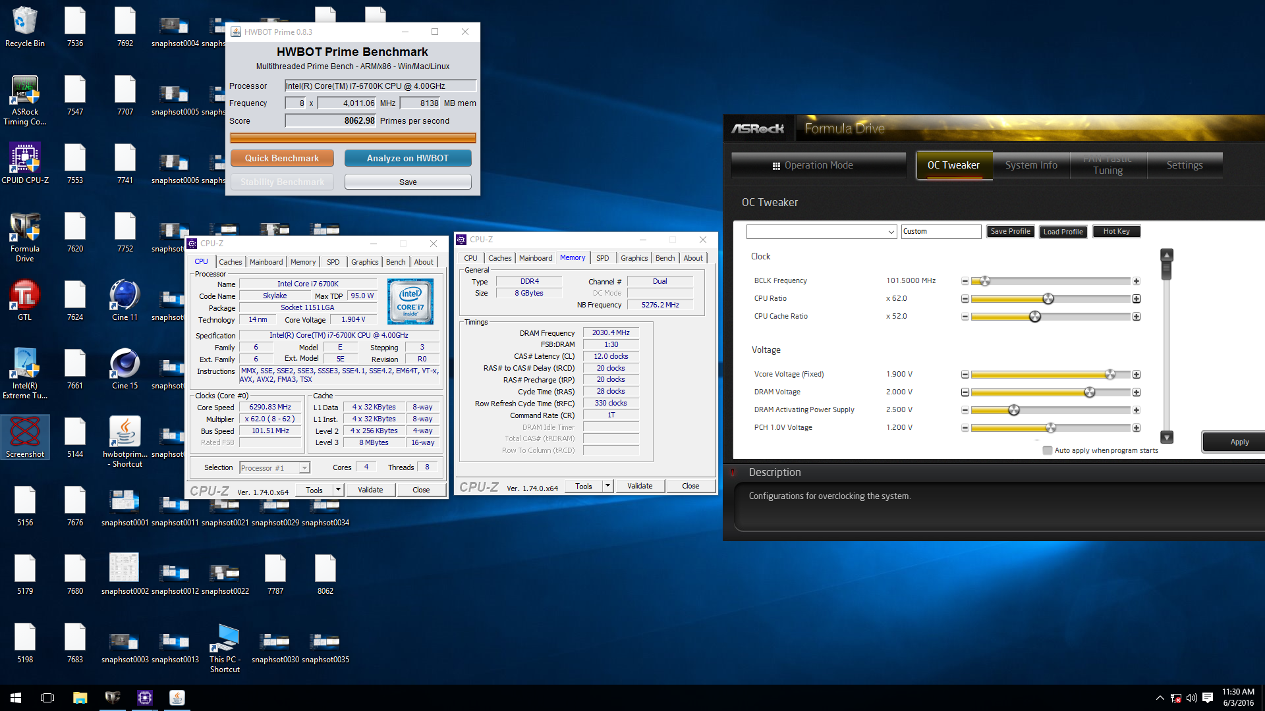Open File Explorer from taskbar
This screenshot has width=1265, height=711.
coord(80,698)
